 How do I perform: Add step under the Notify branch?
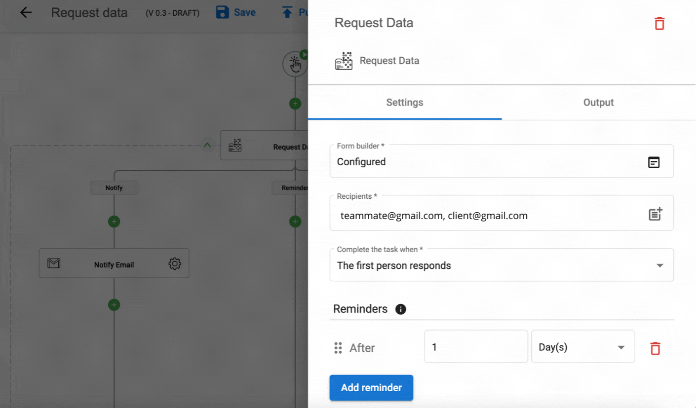114,222
